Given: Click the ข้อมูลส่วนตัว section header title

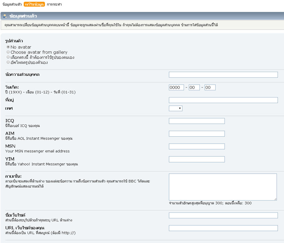Looking at the screenshot, I should pyautogui.click(x=23, y=16).
